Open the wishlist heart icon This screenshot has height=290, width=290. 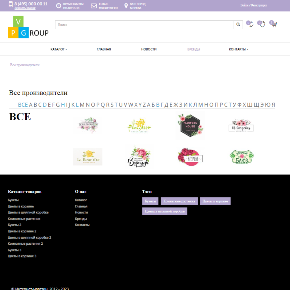pyautogui.click(x=262, y=24)
